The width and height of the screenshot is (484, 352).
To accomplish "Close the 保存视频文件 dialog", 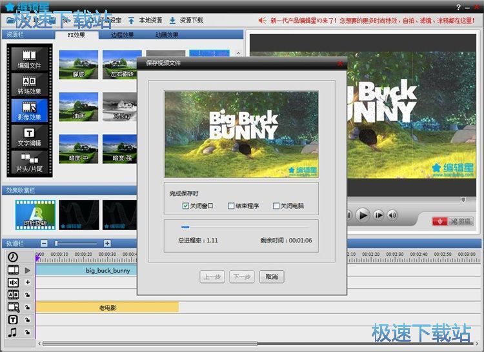I will click(340, 63).
